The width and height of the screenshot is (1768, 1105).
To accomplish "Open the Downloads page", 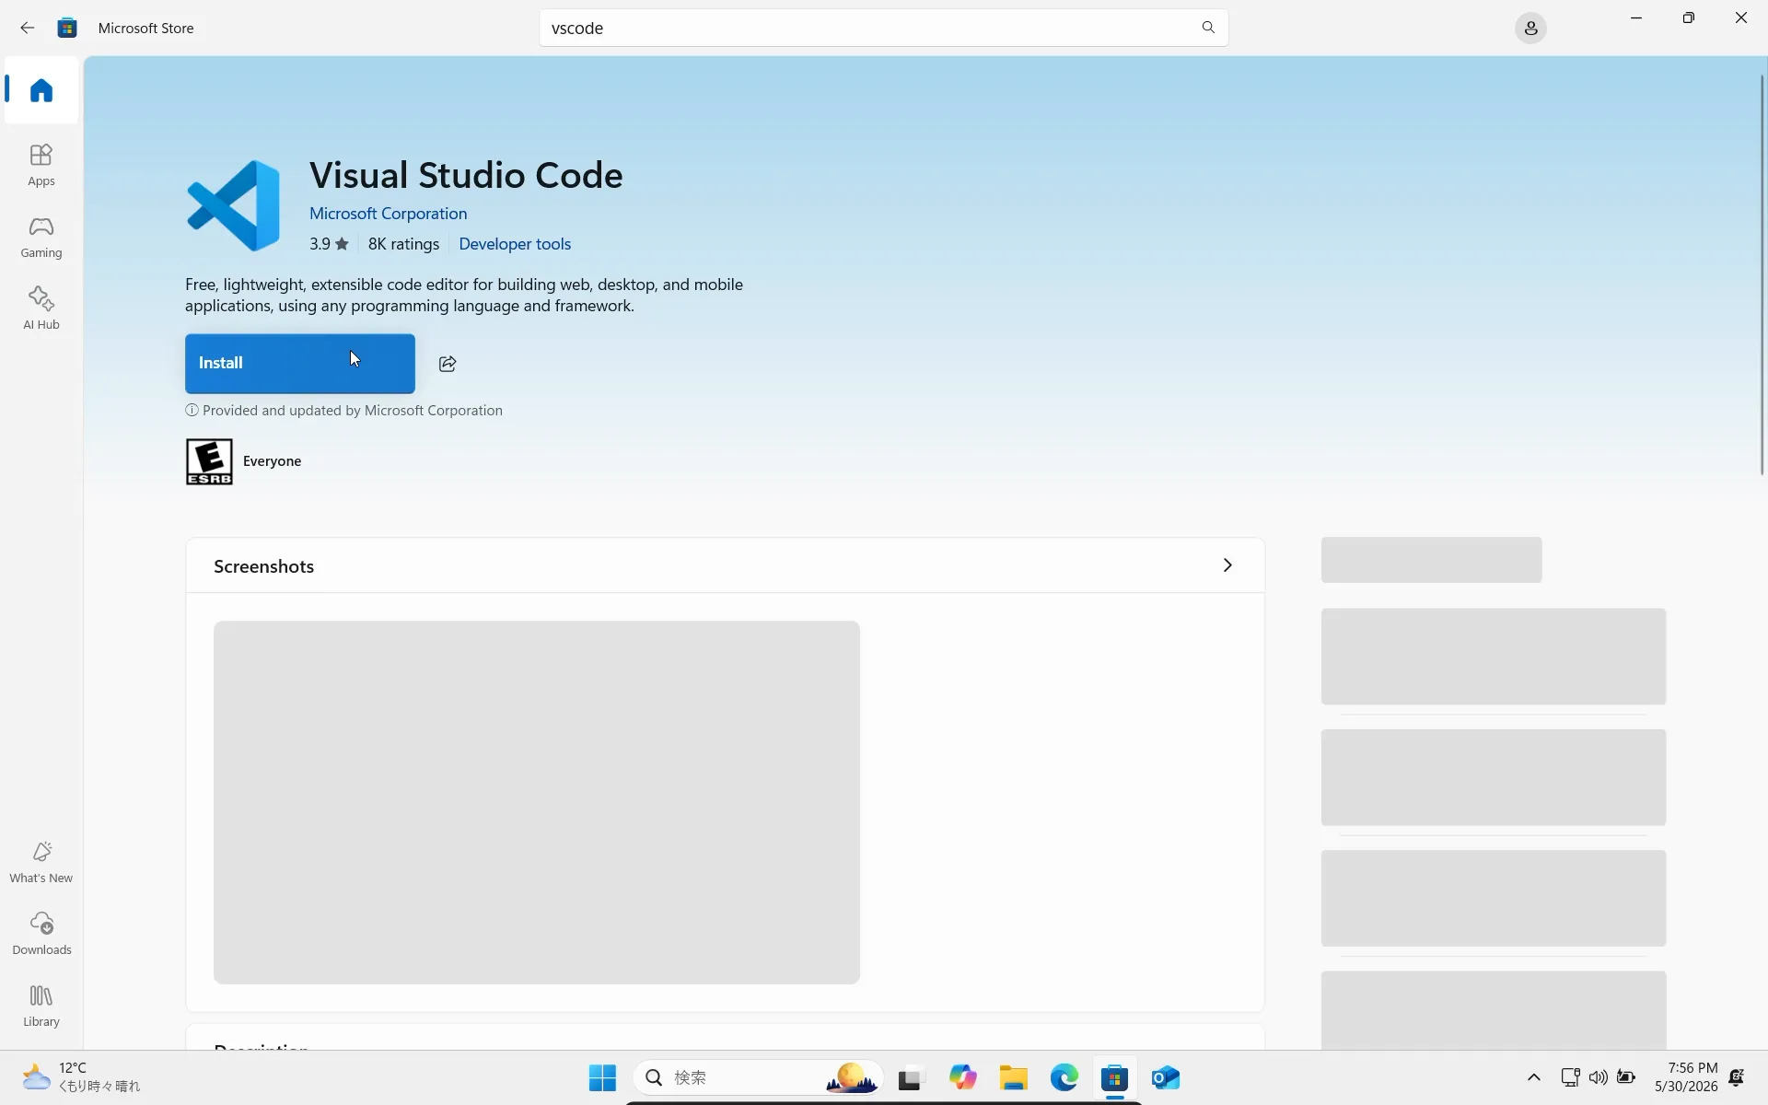I will point(41,935).
